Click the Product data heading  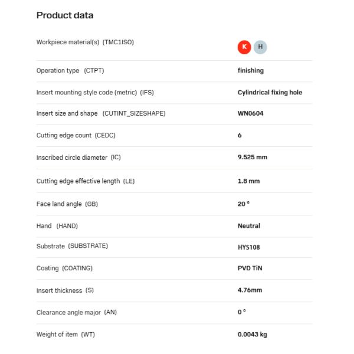[x=65, y=15]
